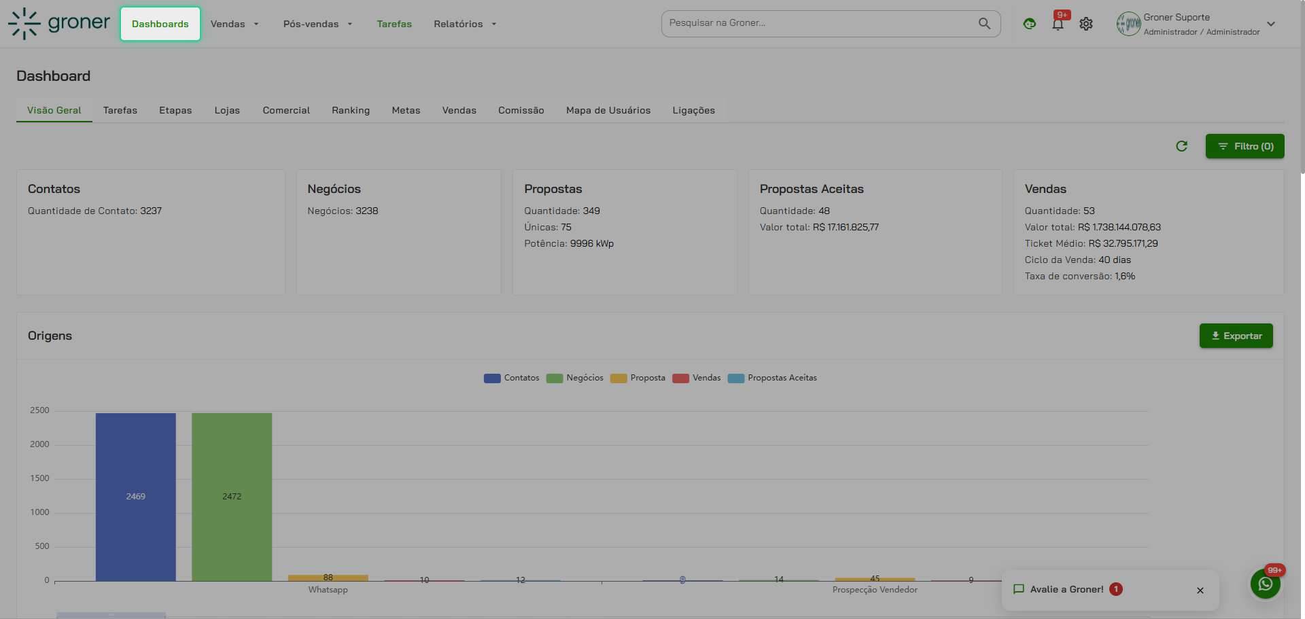Click Potência: 9996 kWp text
This screenshot has width=1305, height=619.
click(569, 243)
